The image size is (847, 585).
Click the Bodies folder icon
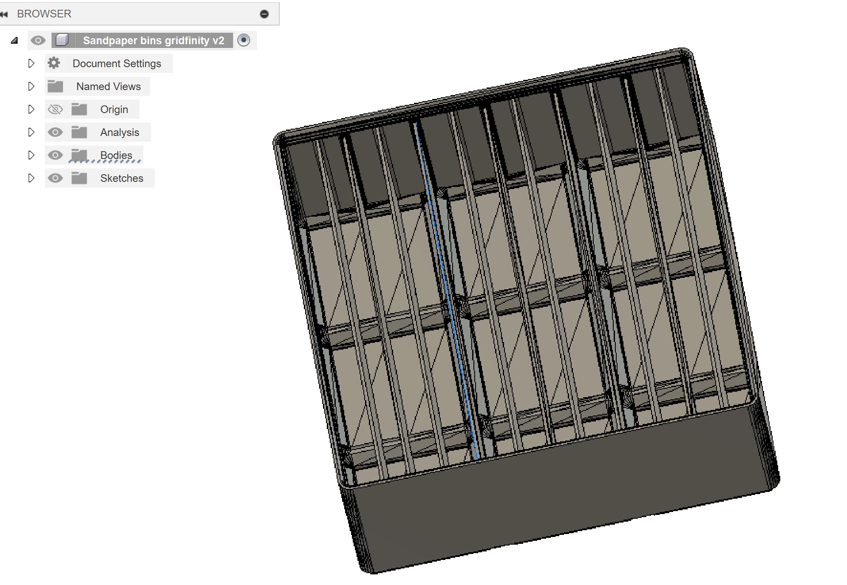tap(79, 155)
